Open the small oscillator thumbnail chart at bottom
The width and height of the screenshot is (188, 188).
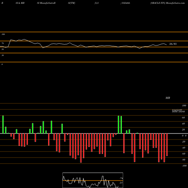tap(93, 180)
